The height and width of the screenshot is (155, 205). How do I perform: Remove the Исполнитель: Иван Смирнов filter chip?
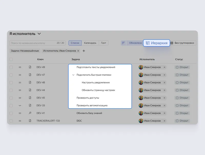tap(78, 51)
